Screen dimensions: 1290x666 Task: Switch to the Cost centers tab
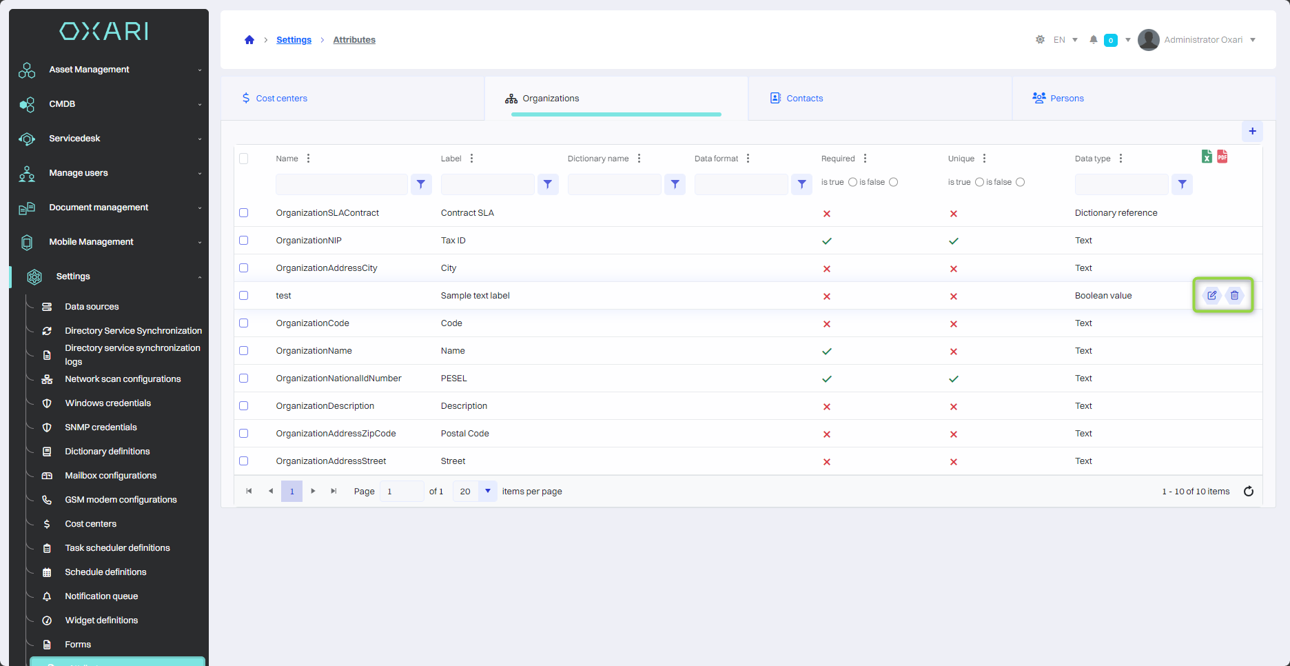[x=281, y=99]
